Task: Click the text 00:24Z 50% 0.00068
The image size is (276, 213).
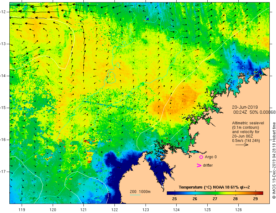Action: tap(254, 112)
